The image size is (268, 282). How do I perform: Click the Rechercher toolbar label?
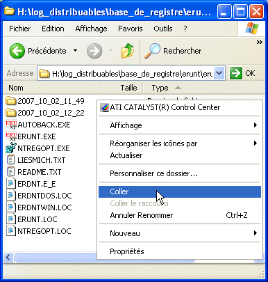coord(183,51)
